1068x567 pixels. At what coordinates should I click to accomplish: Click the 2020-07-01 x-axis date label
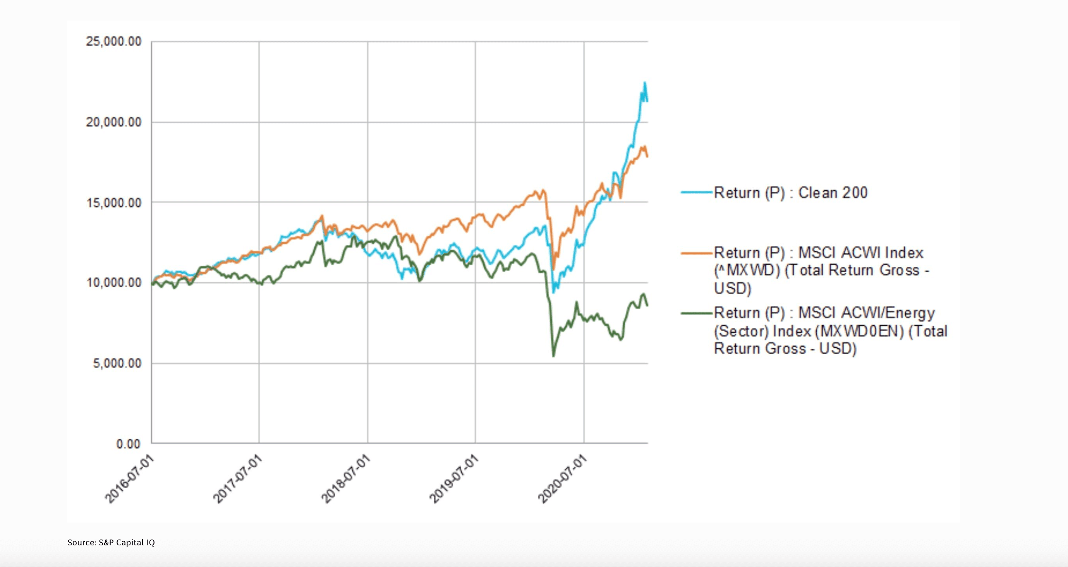[x=562, y=479]
